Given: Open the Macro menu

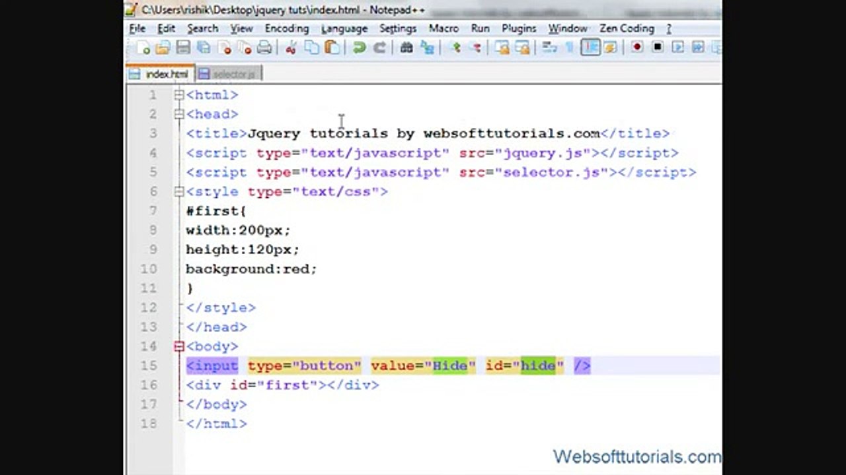Looking at the screenshot, I should pos(443,28).
